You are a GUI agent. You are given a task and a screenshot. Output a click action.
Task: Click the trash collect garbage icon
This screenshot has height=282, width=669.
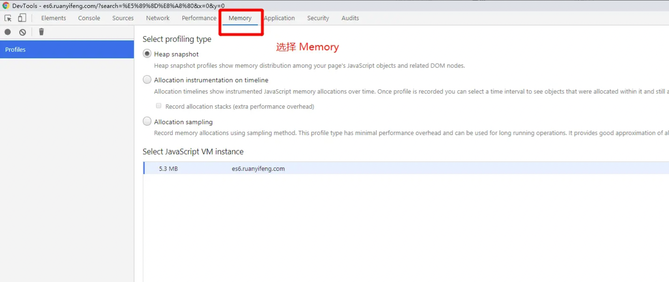pos(41,32)
